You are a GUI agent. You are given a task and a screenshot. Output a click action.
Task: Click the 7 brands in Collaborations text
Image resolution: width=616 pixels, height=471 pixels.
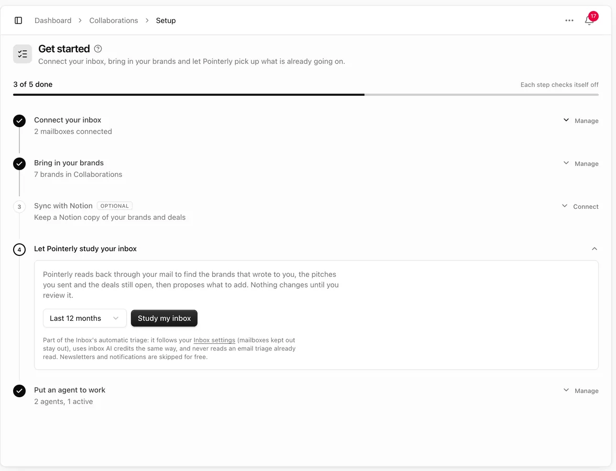pos(78,175)
